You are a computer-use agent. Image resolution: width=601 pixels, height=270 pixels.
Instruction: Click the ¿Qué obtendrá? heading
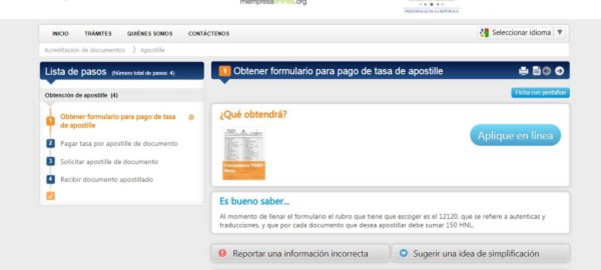pyautogui.click(x=253, y=114)
